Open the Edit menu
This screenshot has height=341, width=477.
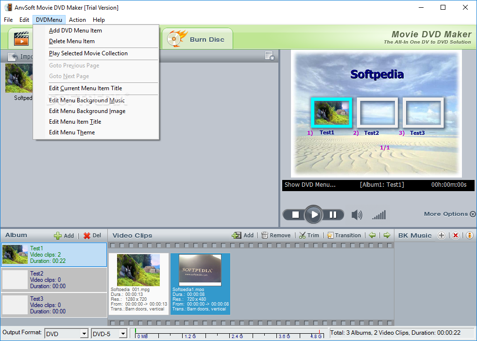pyautogui.click(x=24, y=20)
